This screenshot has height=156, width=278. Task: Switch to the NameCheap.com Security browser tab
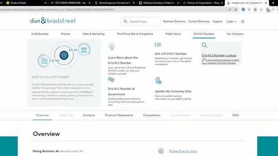coord(115,3)
